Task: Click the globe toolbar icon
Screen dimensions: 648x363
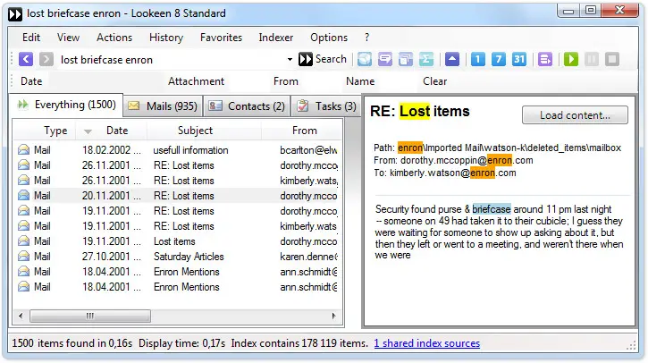Action: pyautogui.click(x=365, y=59)
